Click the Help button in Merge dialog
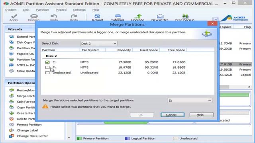 pyautogui.click(x=202, y=115)
